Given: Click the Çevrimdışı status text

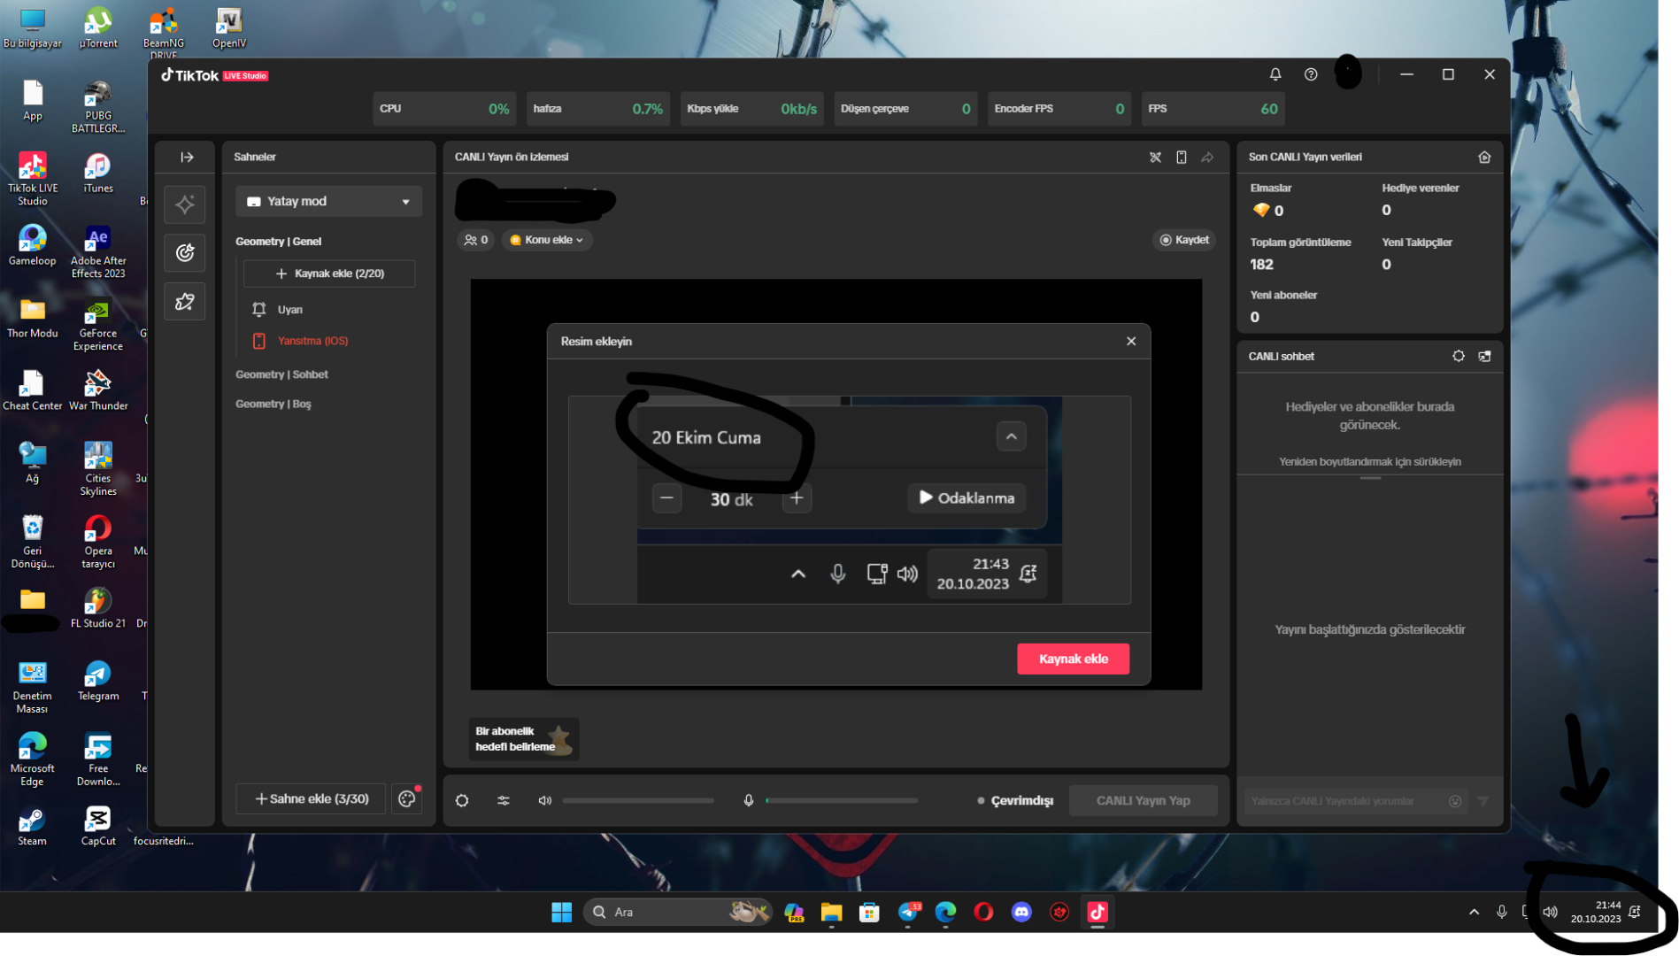Looking at the screenshot, I should [1021, 800].
